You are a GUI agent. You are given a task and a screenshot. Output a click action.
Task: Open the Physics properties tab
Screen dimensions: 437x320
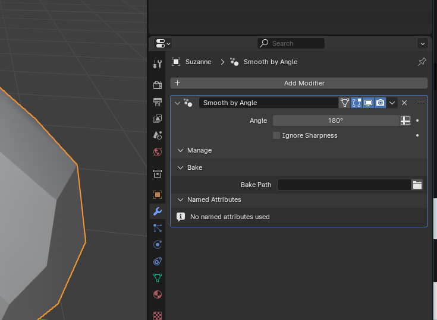tap(158, 245)
